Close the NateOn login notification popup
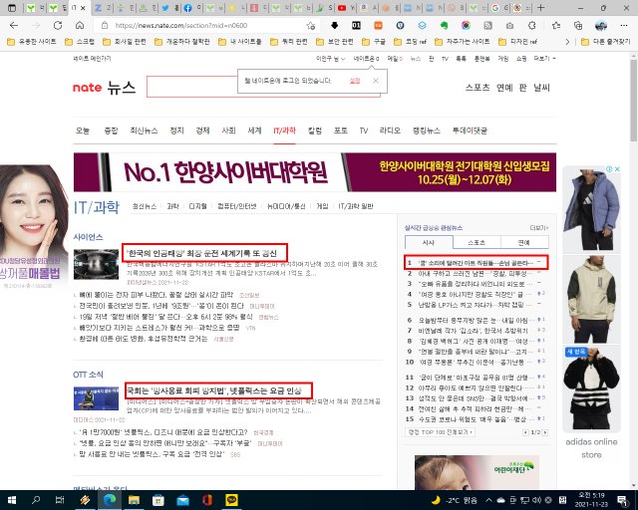The image size is (638, 510). click(376, 81)
